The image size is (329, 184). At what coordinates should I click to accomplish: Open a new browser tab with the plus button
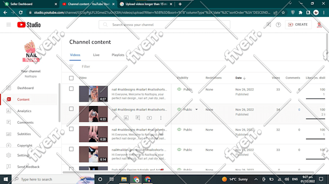180,4
